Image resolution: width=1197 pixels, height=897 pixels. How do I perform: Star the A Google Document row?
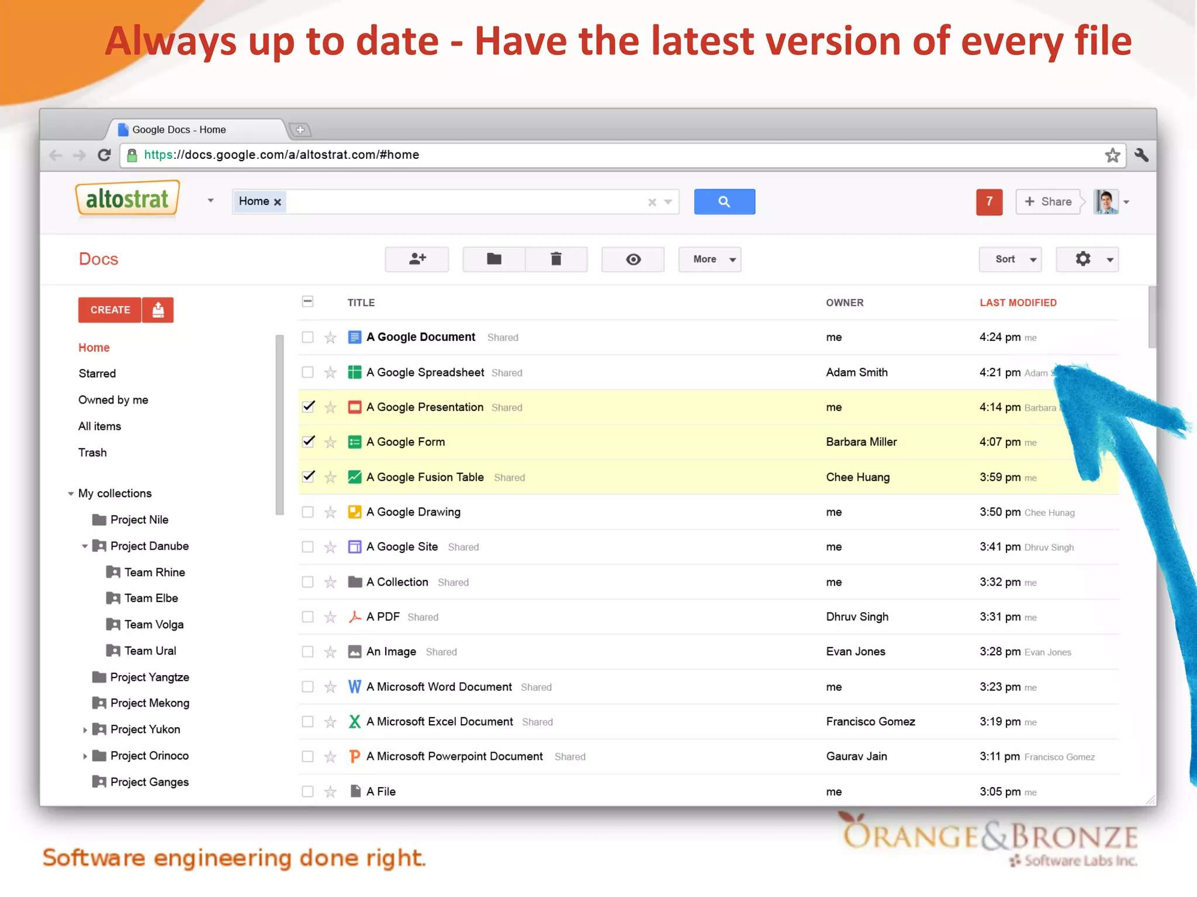[330, 338]
